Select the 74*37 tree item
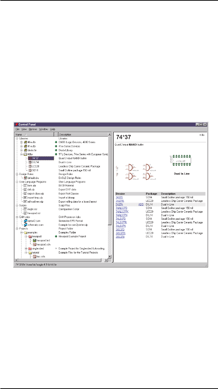This screenshot has height=389, width=218. point(42,158)
